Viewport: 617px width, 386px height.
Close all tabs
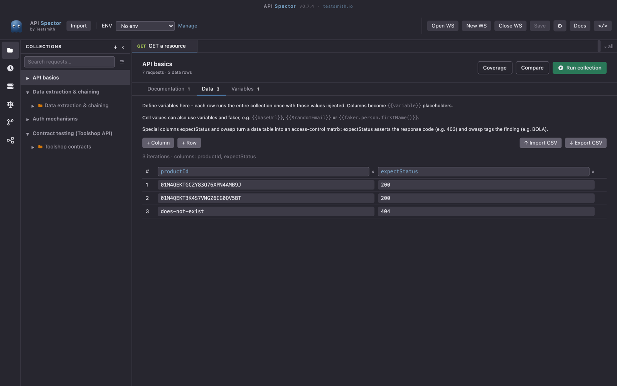point(609,46)
